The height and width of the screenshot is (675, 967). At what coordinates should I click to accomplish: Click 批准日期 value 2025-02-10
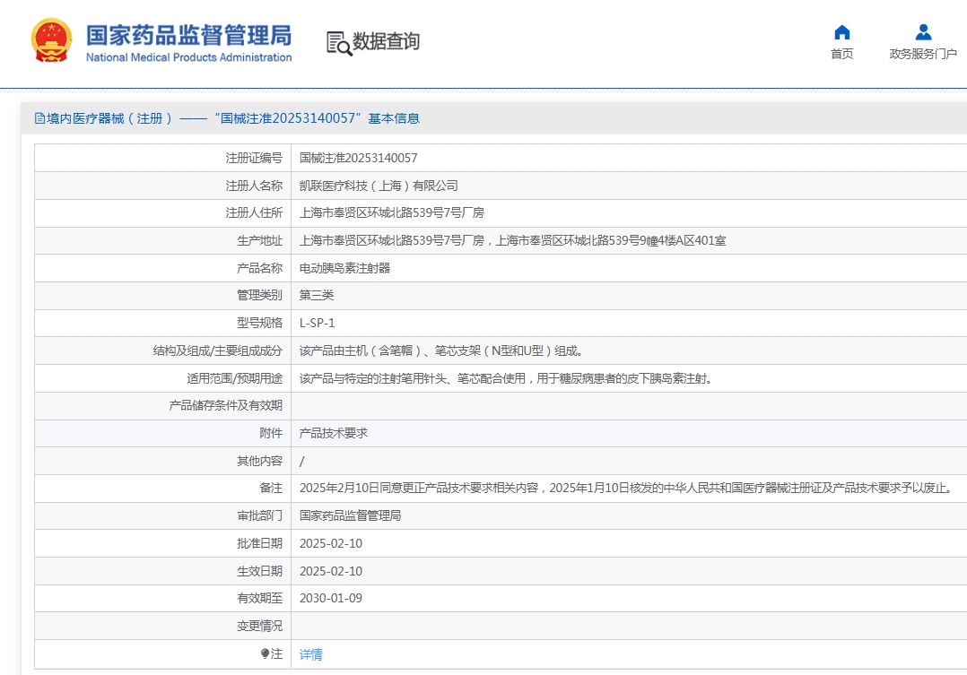pos(330,544)
